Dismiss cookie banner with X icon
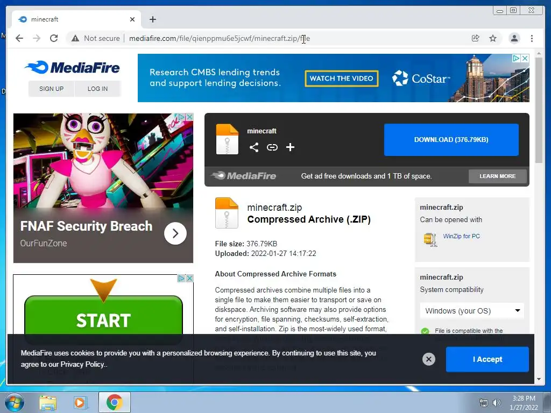 coord(429,359)
